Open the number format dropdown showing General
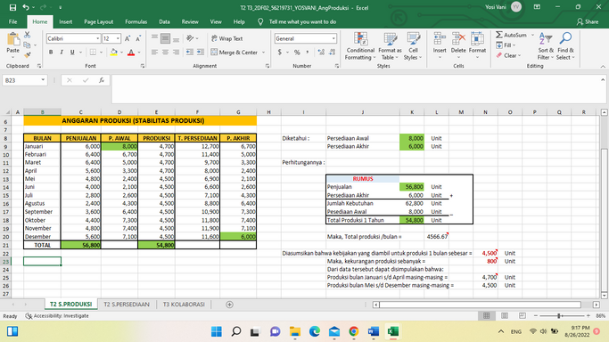This screenshot has height=342, width=609. coord(333,39)
